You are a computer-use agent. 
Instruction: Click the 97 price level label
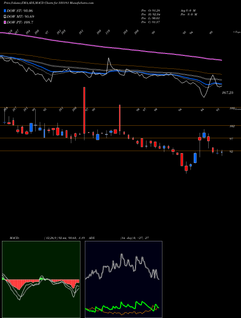pos(231,139)
